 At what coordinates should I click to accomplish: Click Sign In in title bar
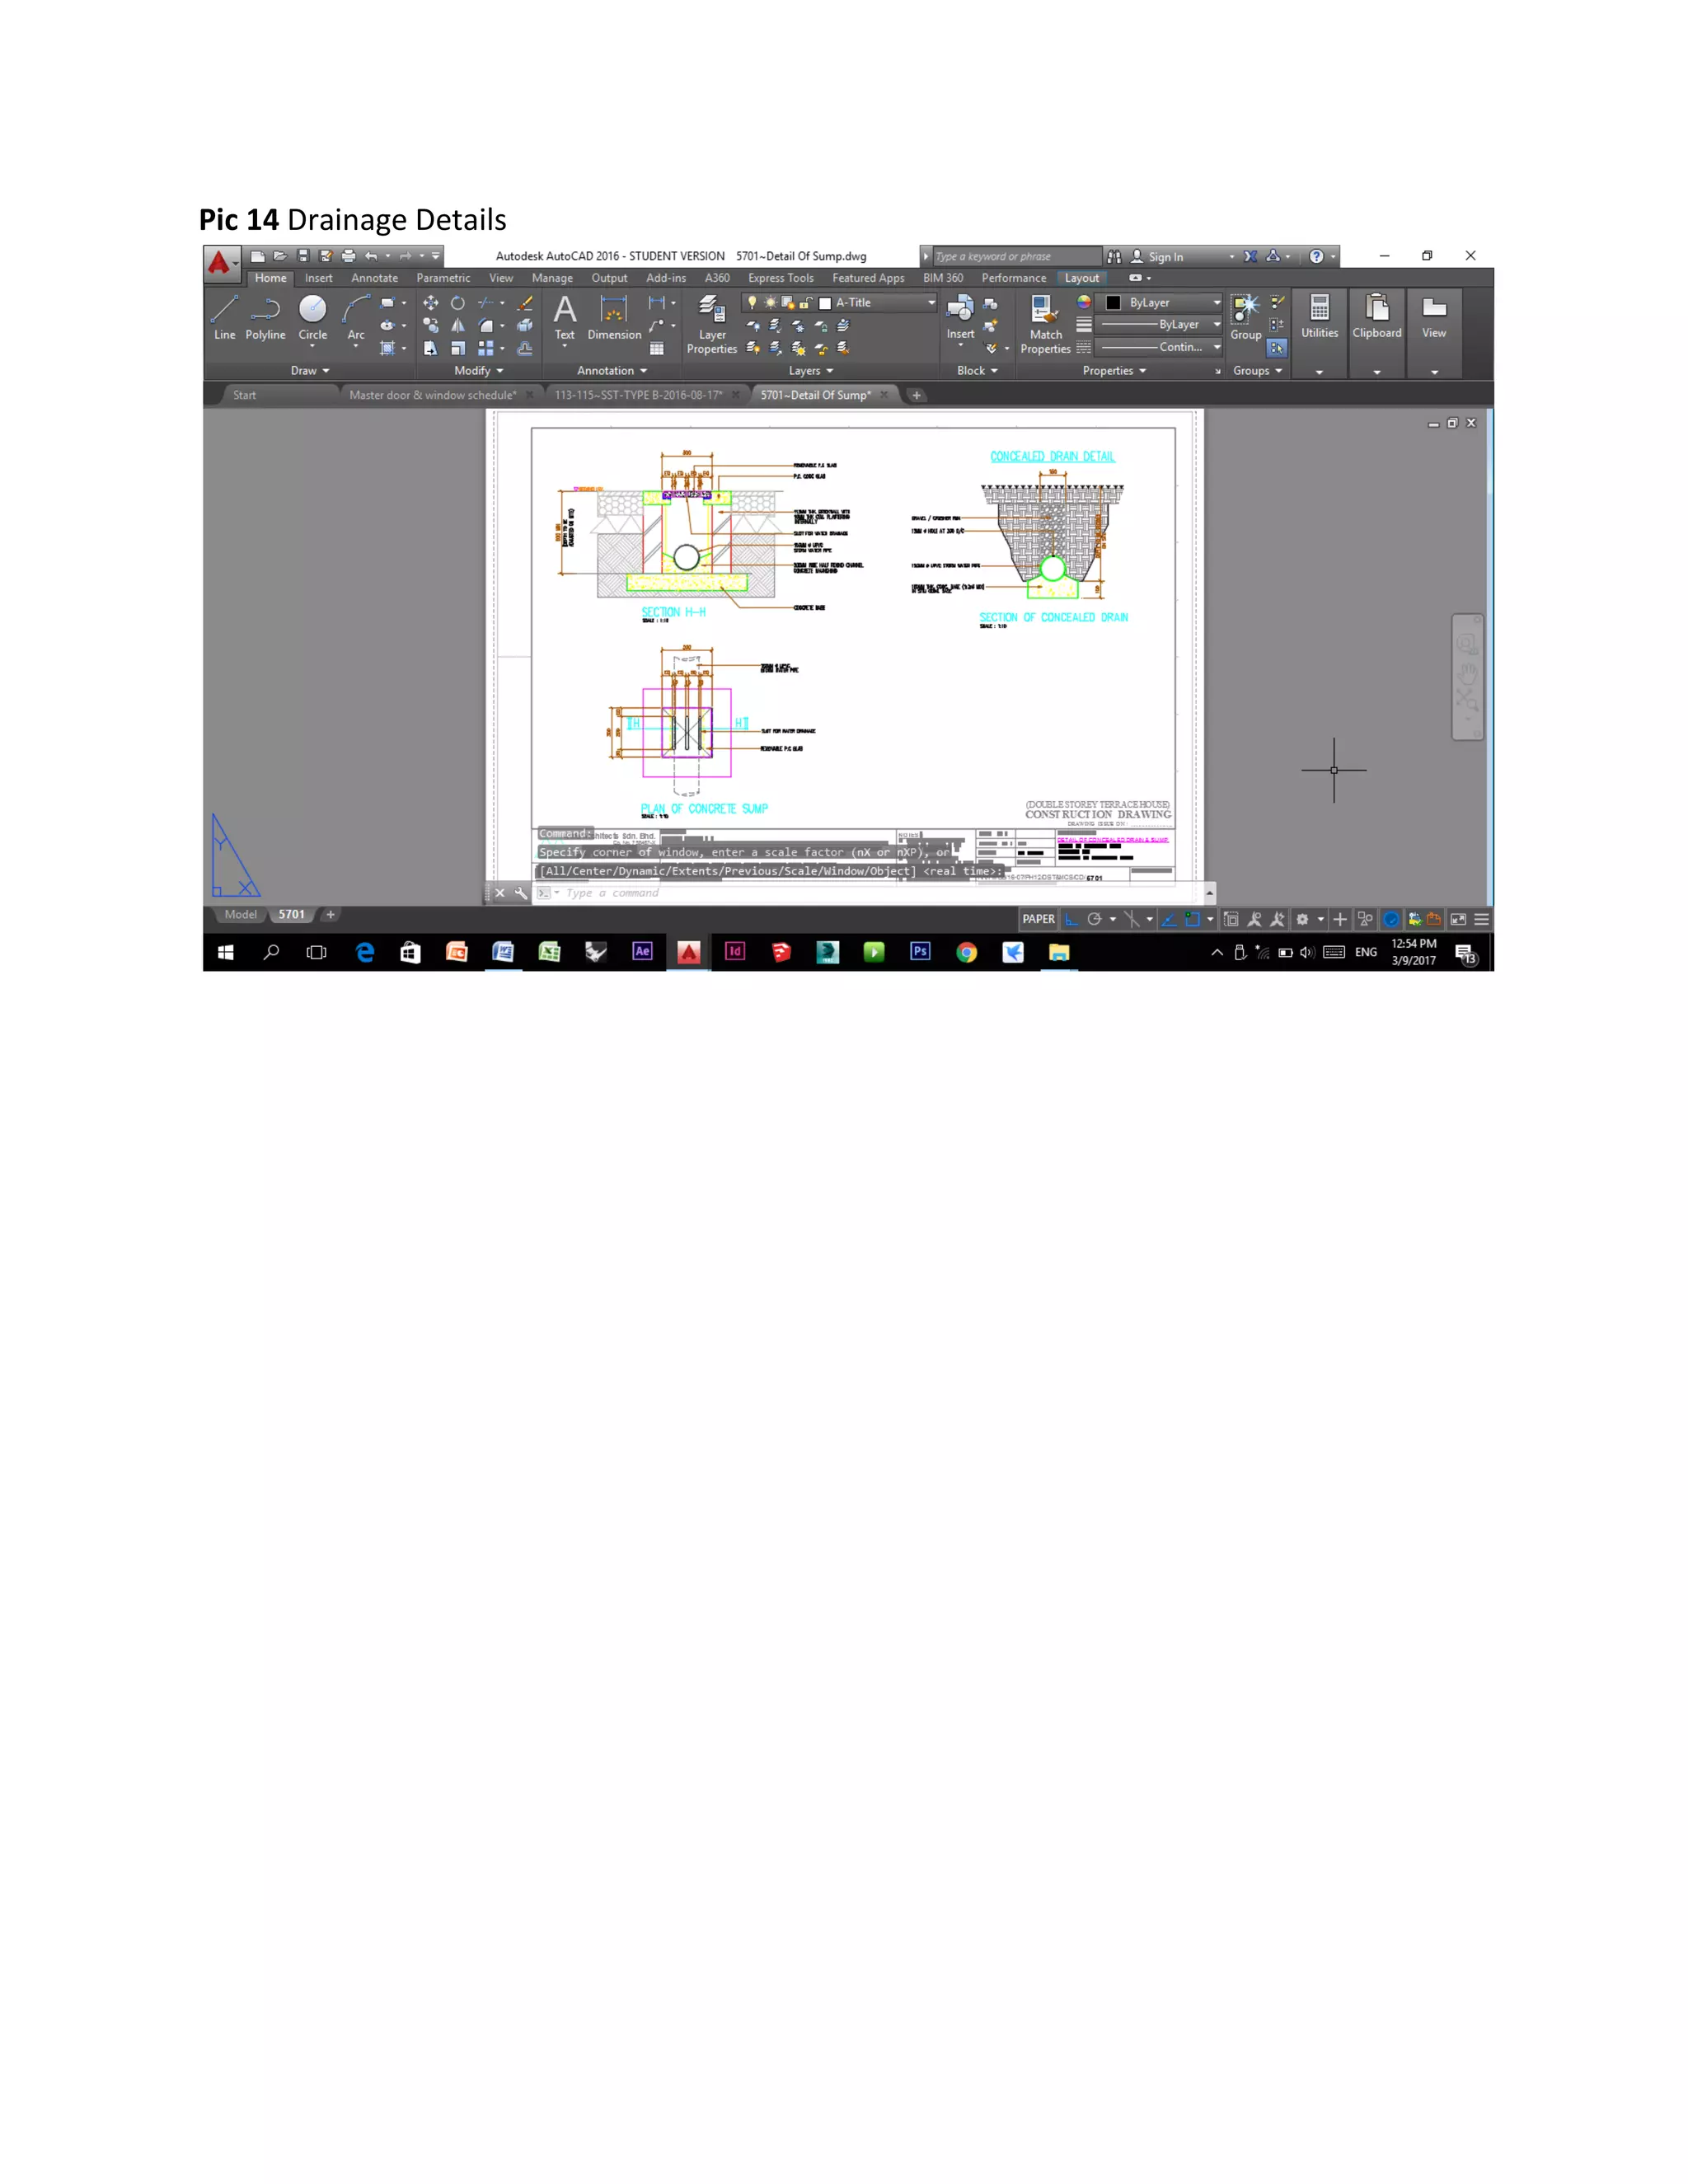click(1164, 257)
